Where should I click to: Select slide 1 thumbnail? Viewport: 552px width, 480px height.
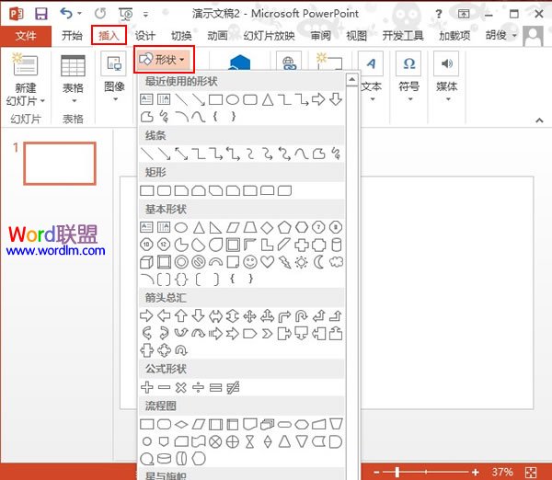(x=60, y=164)
